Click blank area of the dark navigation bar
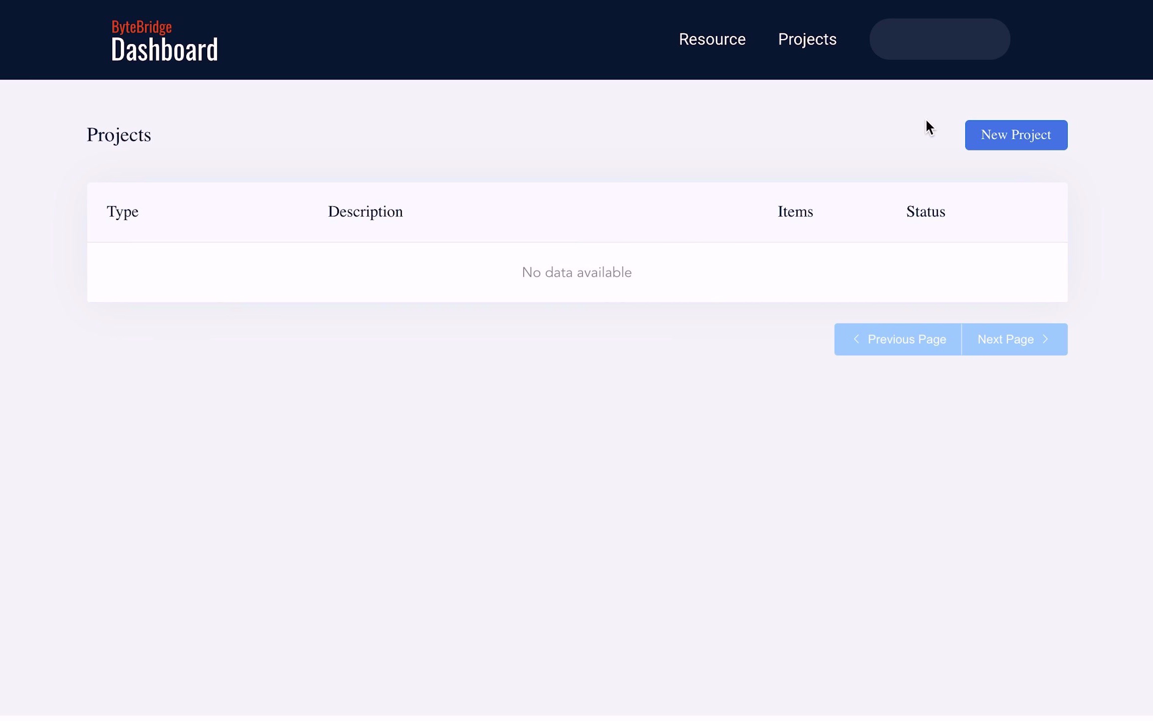Screen dimensions: 1153x721 449,40
